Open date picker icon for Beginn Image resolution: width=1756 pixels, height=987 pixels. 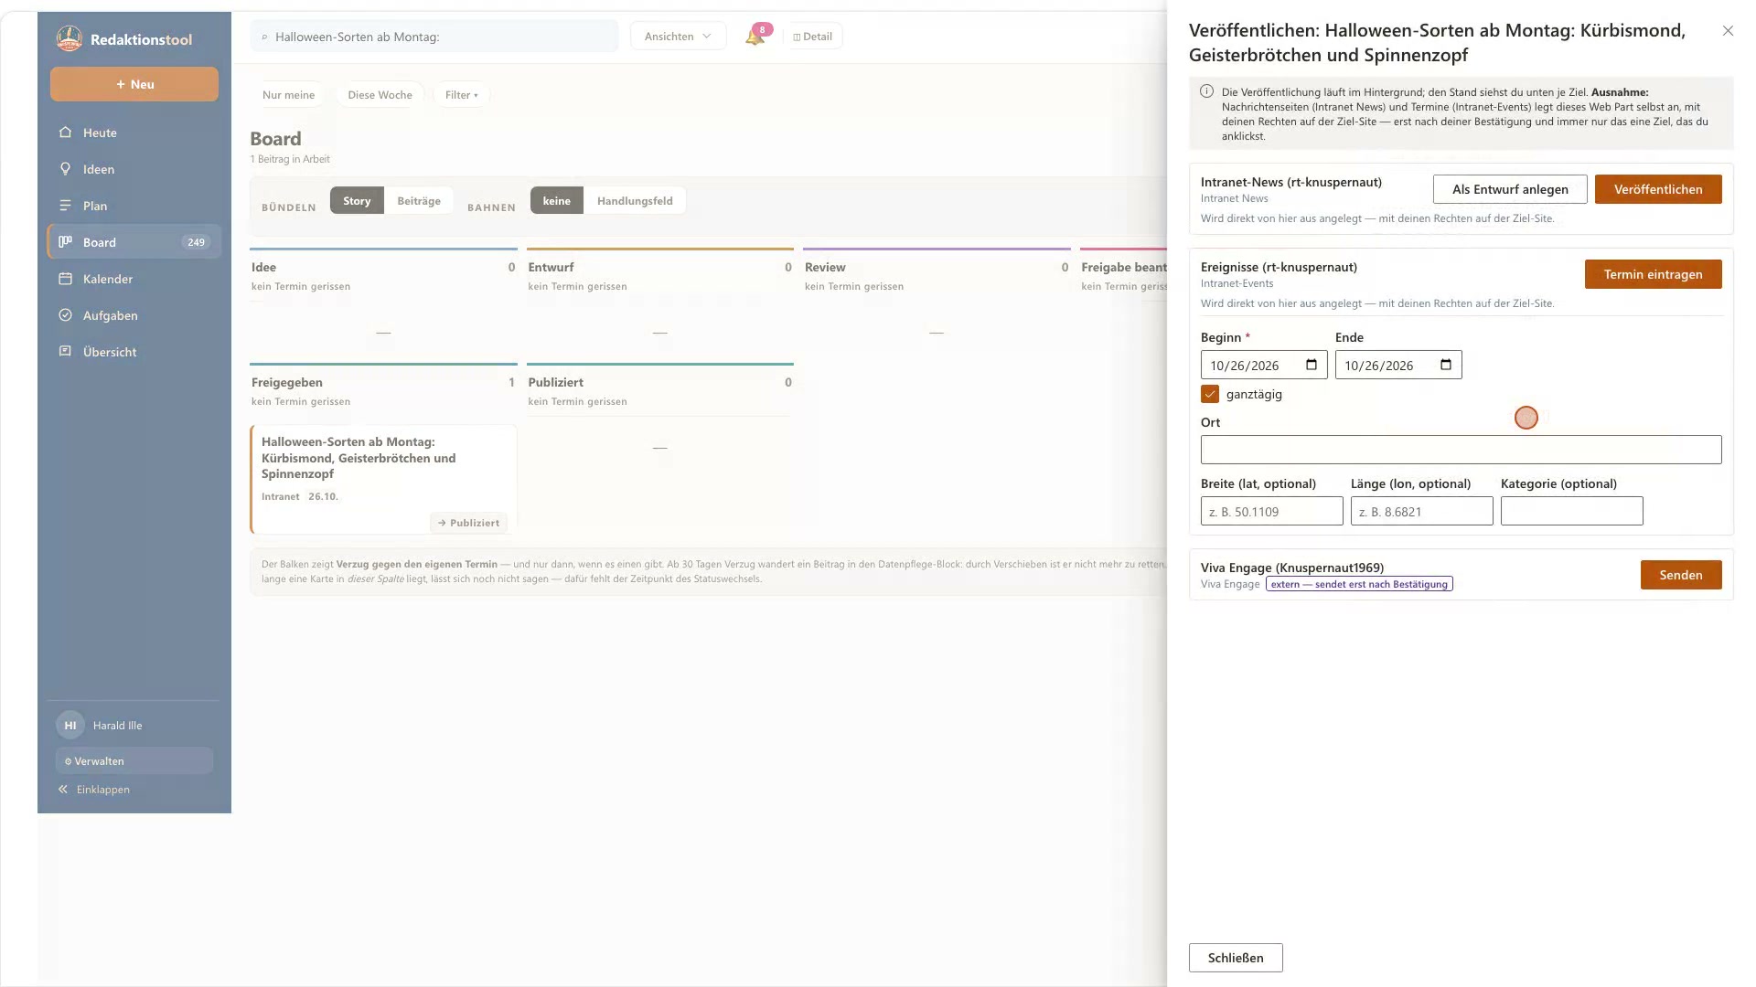(x=1312, y=365)
